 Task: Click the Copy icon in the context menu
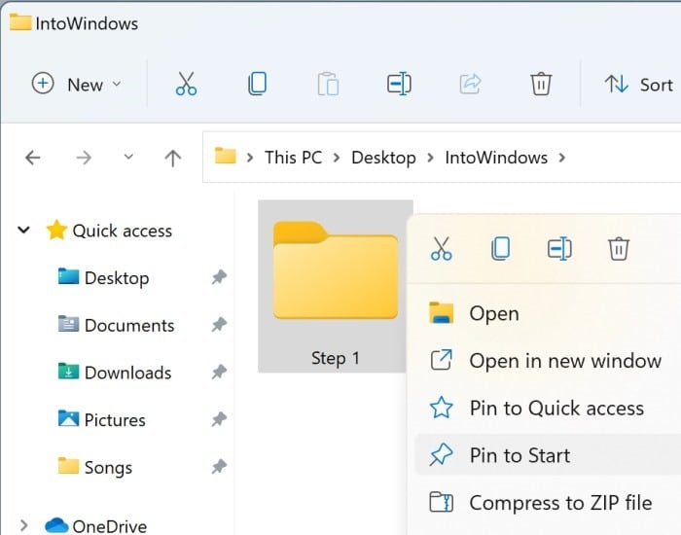pyautogui.click(x=500, y=249)
